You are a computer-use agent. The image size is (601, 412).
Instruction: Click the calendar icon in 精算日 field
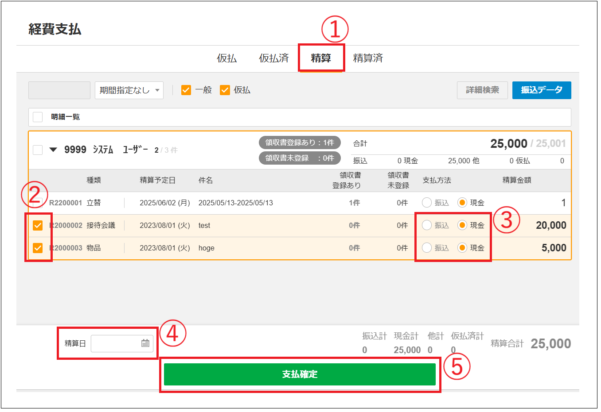[x=145, y=343]
